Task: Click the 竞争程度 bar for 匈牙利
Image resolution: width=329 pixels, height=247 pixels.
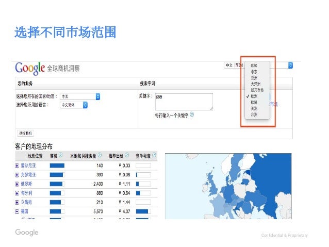Action: pos(143,193)
